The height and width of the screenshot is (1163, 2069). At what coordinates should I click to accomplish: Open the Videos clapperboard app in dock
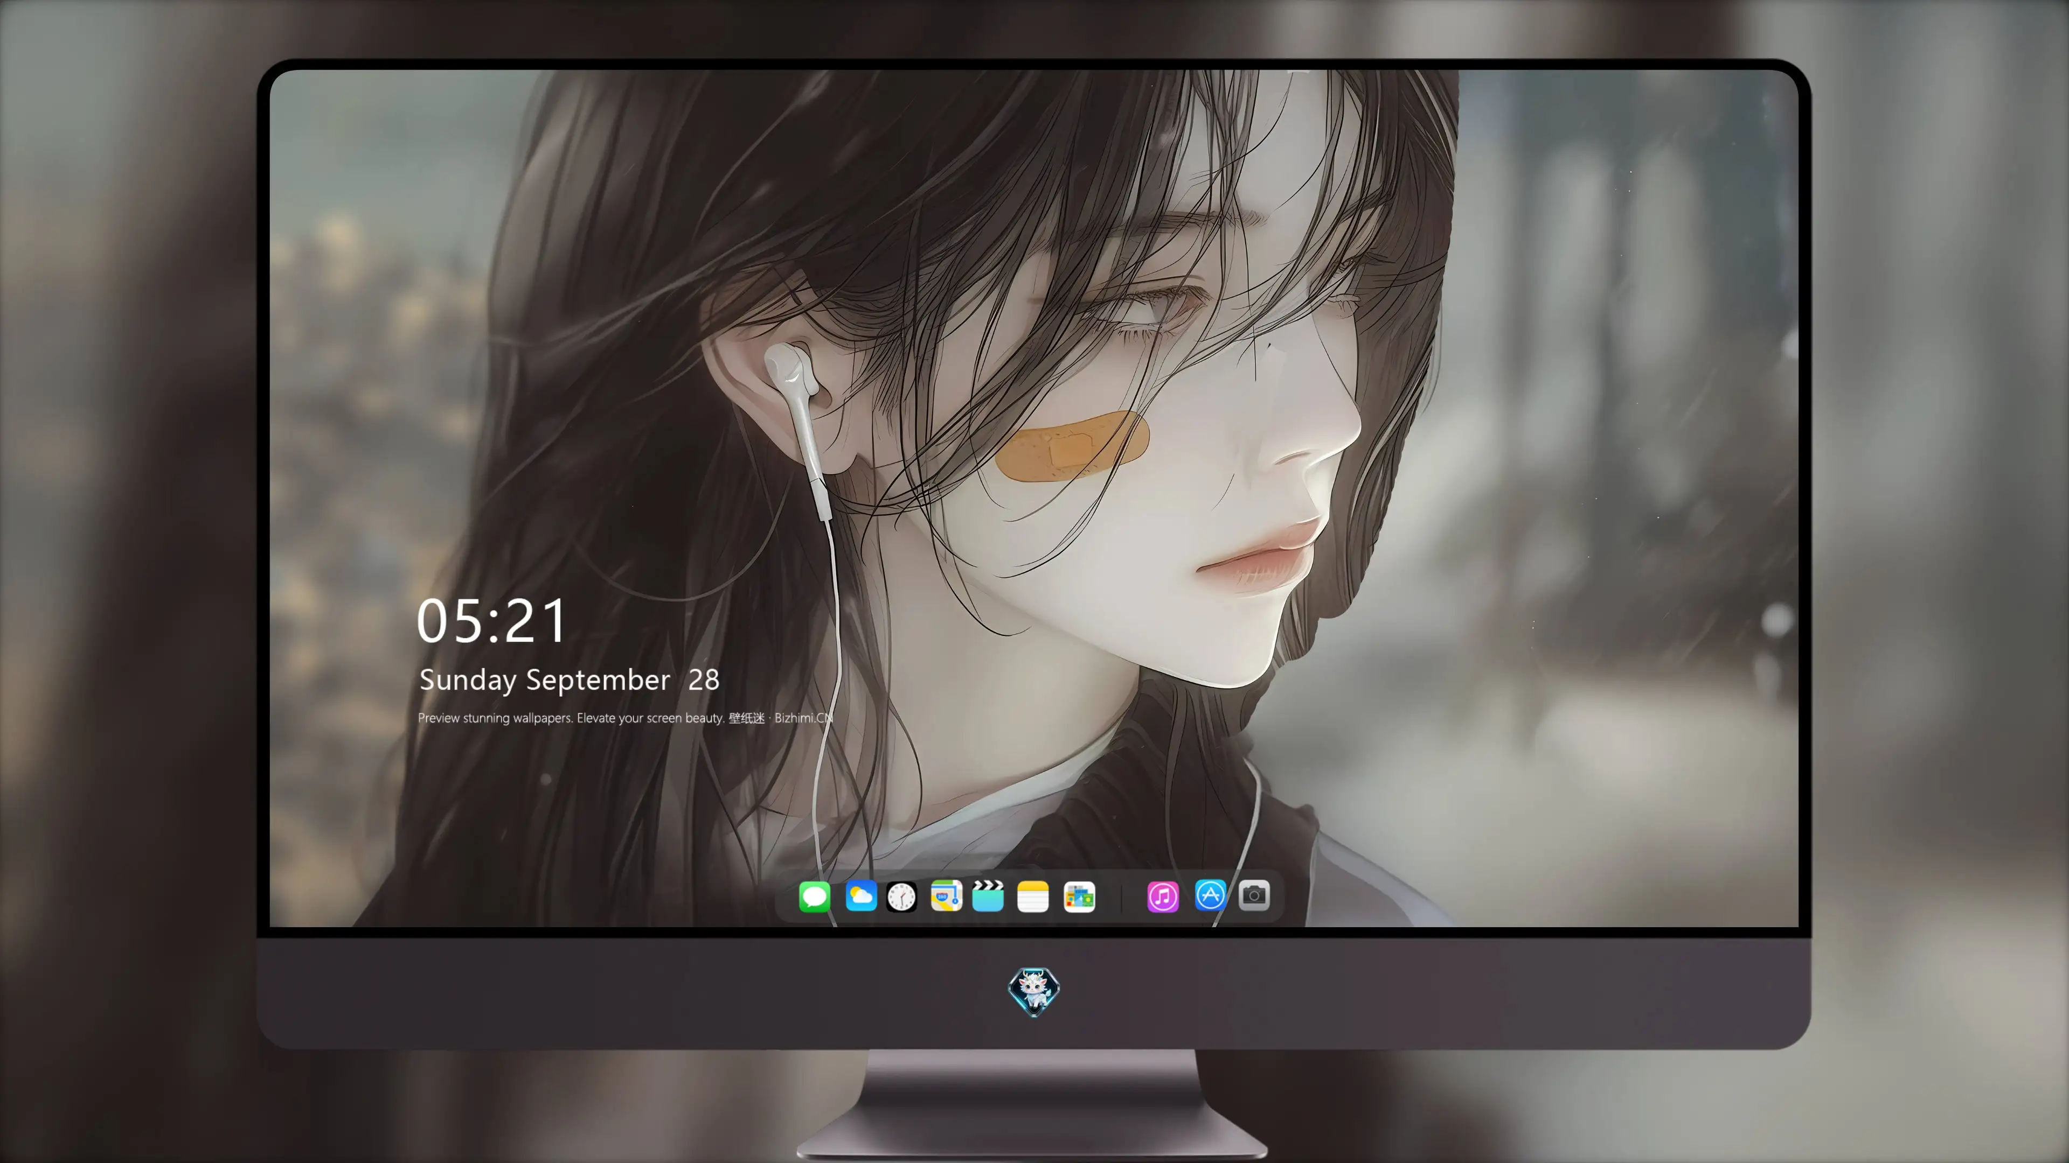(x=988, y=896)
